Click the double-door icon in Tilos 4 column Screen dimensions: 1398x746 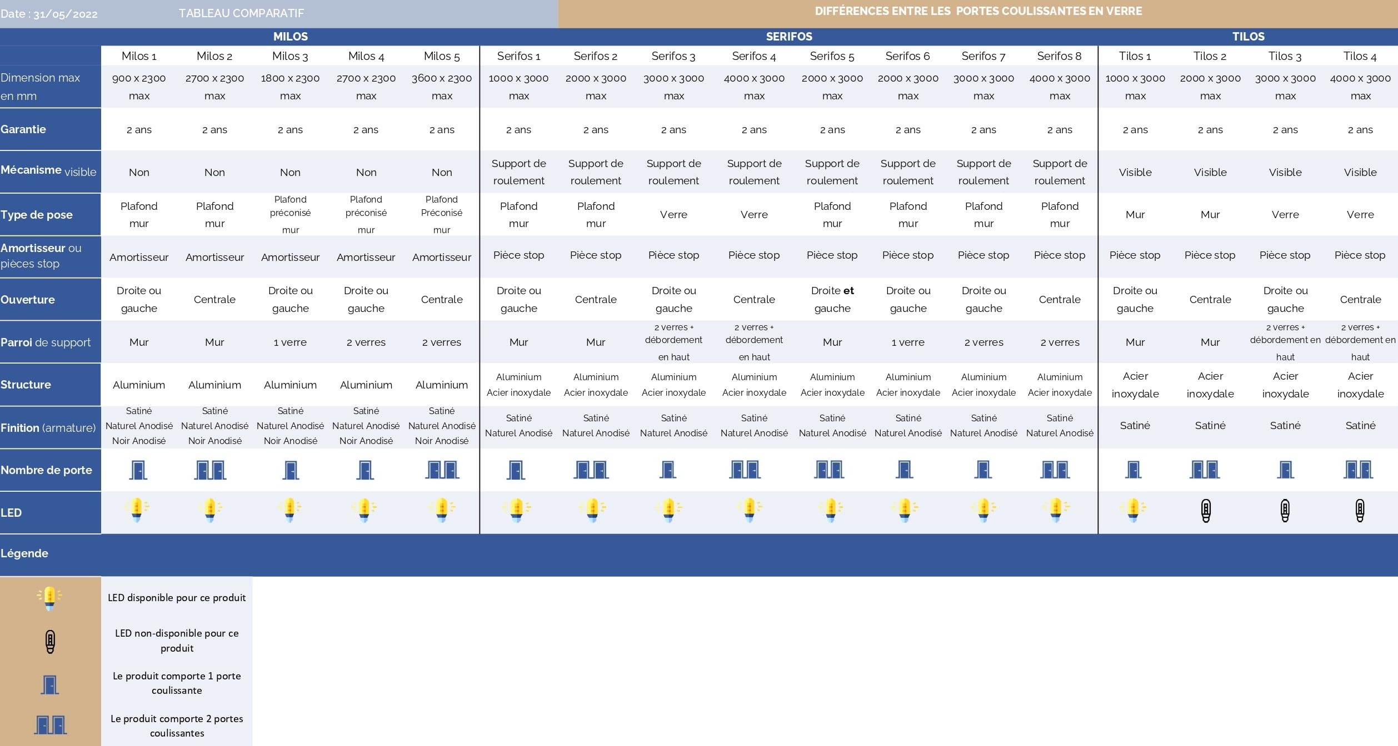point(1358,470)
